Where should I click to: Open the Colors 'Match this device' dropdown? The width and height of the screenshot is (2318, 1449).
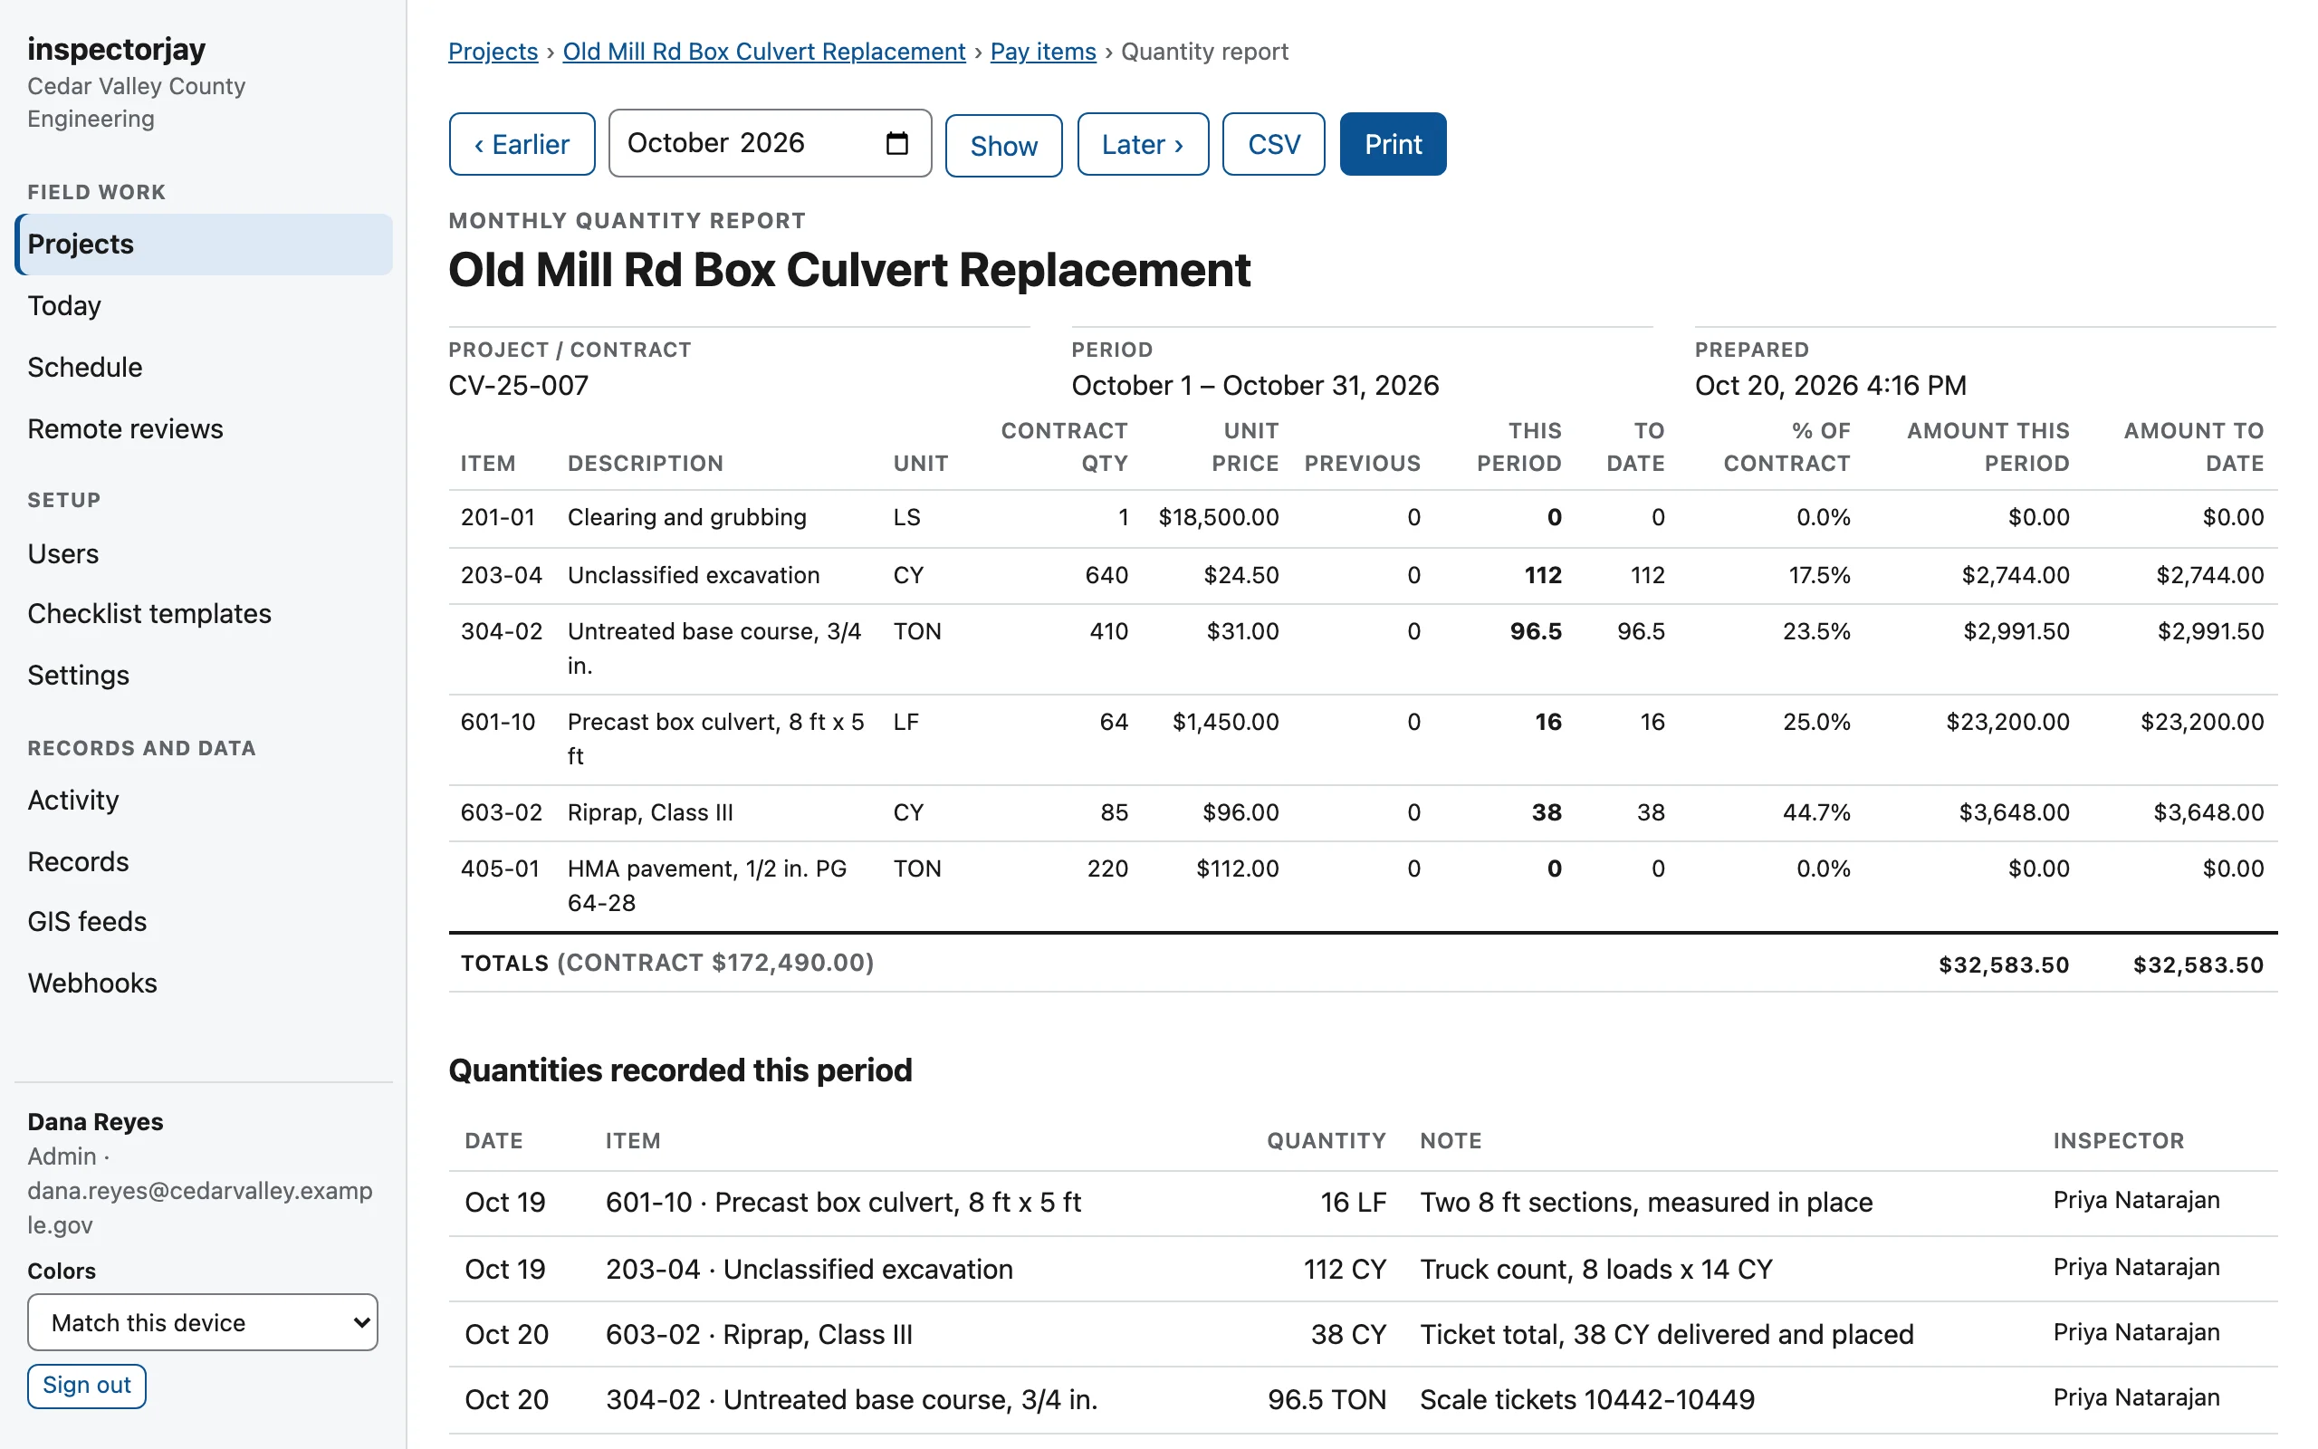(202, 1322)
